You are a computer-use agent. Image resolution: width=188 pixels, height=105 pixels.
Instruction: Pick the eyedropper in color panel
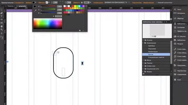point(35,10)
